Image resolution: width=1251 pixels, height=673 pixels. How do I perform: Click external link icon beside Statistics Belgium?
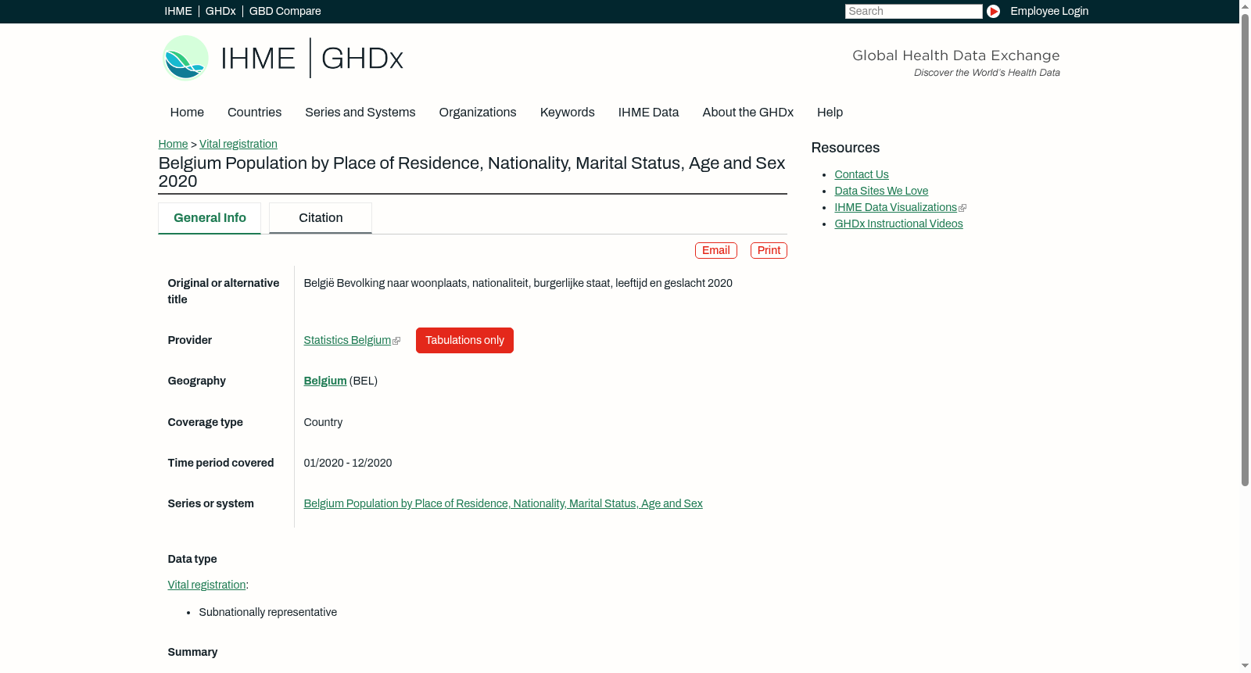396,341
